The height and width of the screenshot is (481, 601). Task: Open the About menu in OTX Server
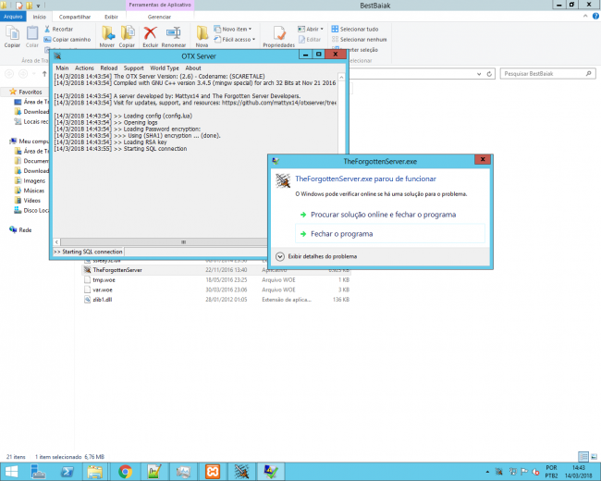193,68
